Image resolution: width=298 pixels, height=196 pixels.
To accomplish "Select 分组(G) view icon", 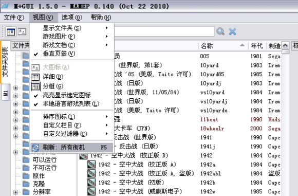I will (x=35, y=86).
